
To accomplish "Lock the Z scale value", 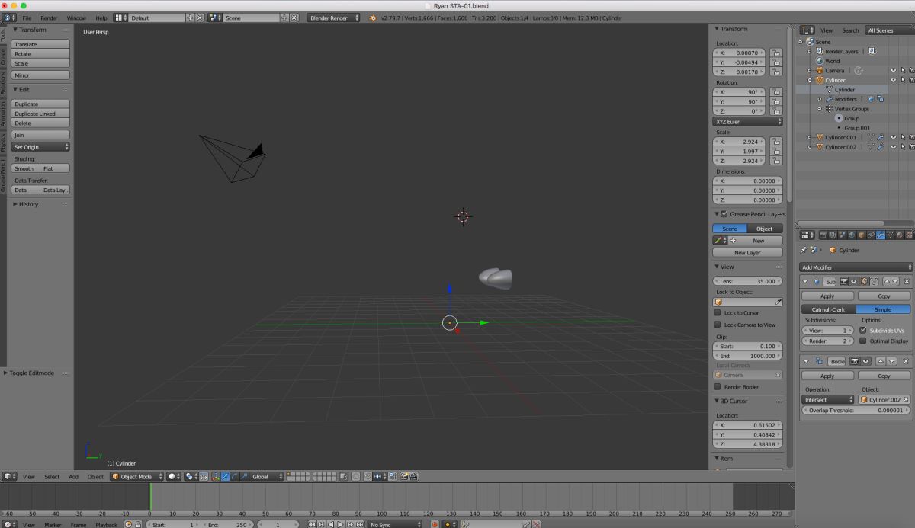I will [775, 161].
